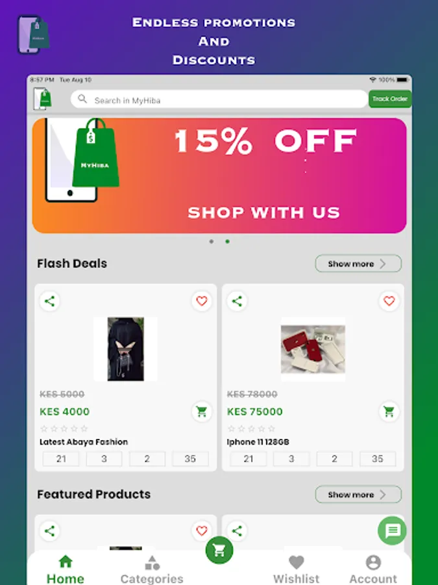Share the Latest Abaya Fashion product
The width and height of the screenshot is (438, 585).
coord(49,301)
